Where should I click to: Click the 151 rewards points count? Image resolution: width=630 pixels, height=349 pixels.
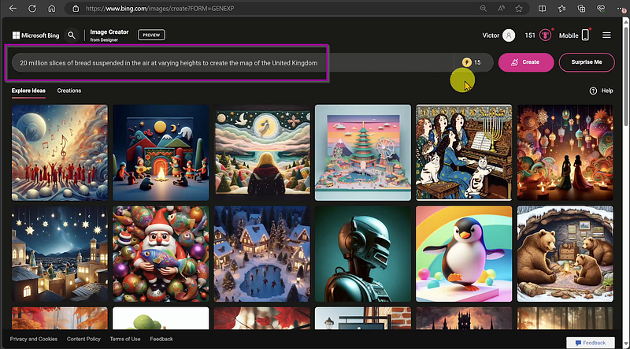[530, 35]
